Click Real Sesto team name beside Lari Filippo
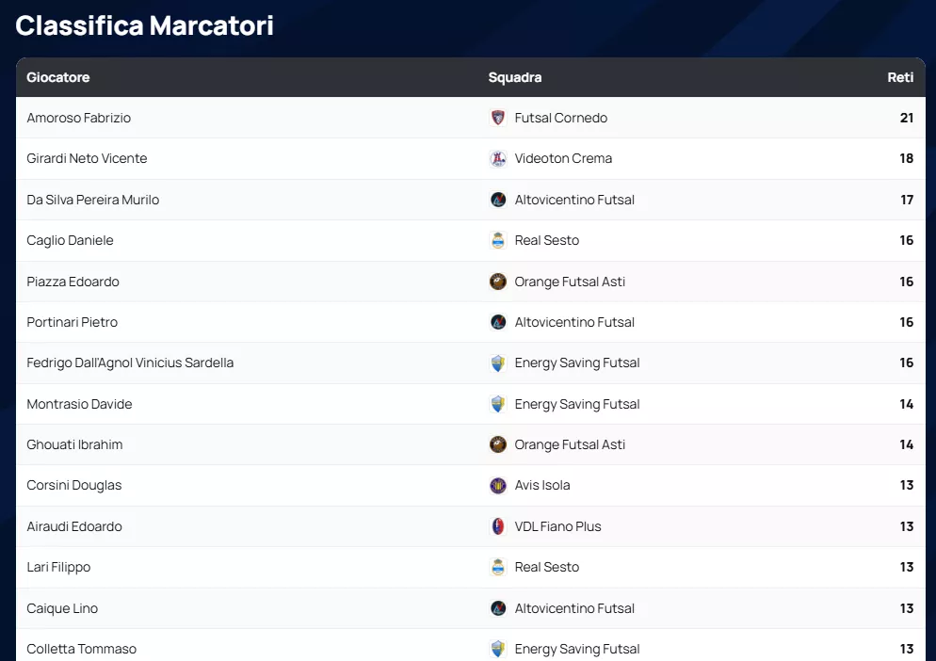The height and width of the screenshot is (661, 936). coord(547,567)
